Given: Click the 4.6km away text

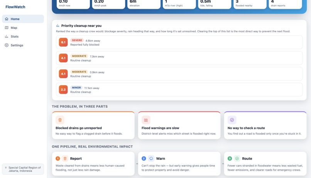Looking at the screenshot, I should pos(93,41).
